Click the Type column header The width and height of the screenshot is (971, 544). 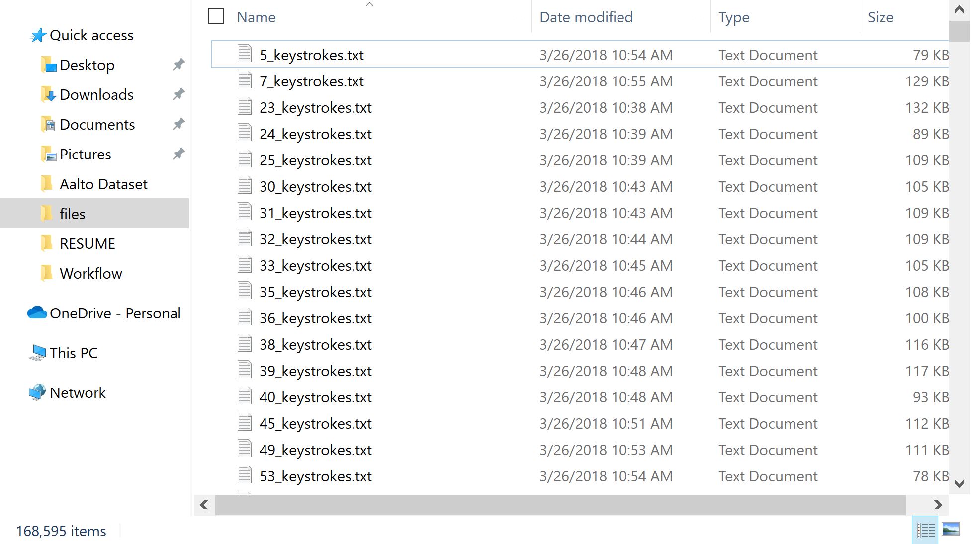pos(733,17)
